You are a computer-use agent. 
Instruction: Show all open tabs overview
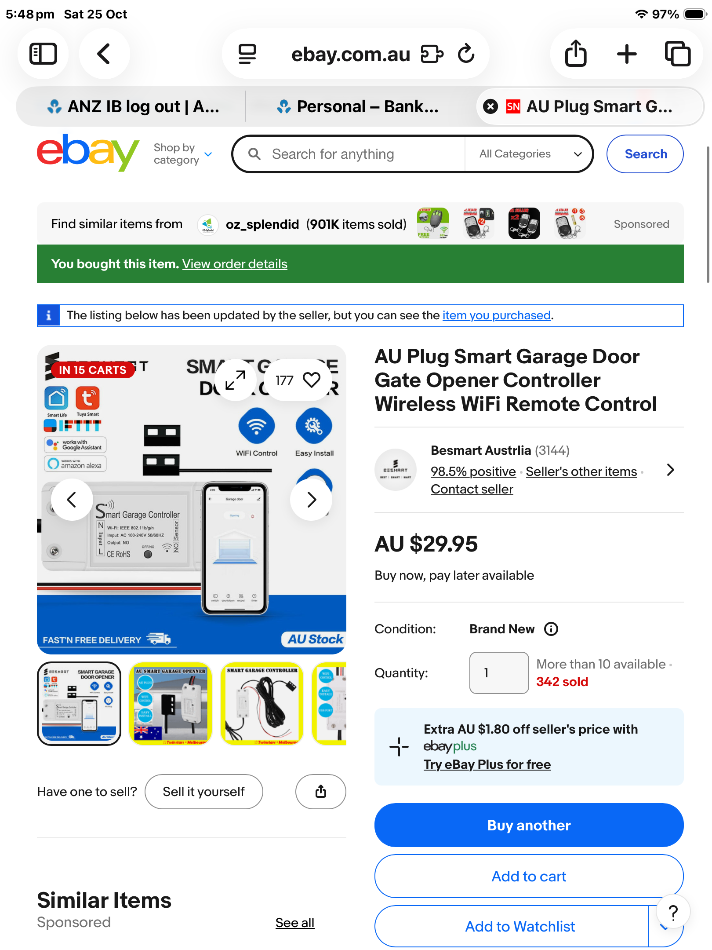[x=678, y=54]
